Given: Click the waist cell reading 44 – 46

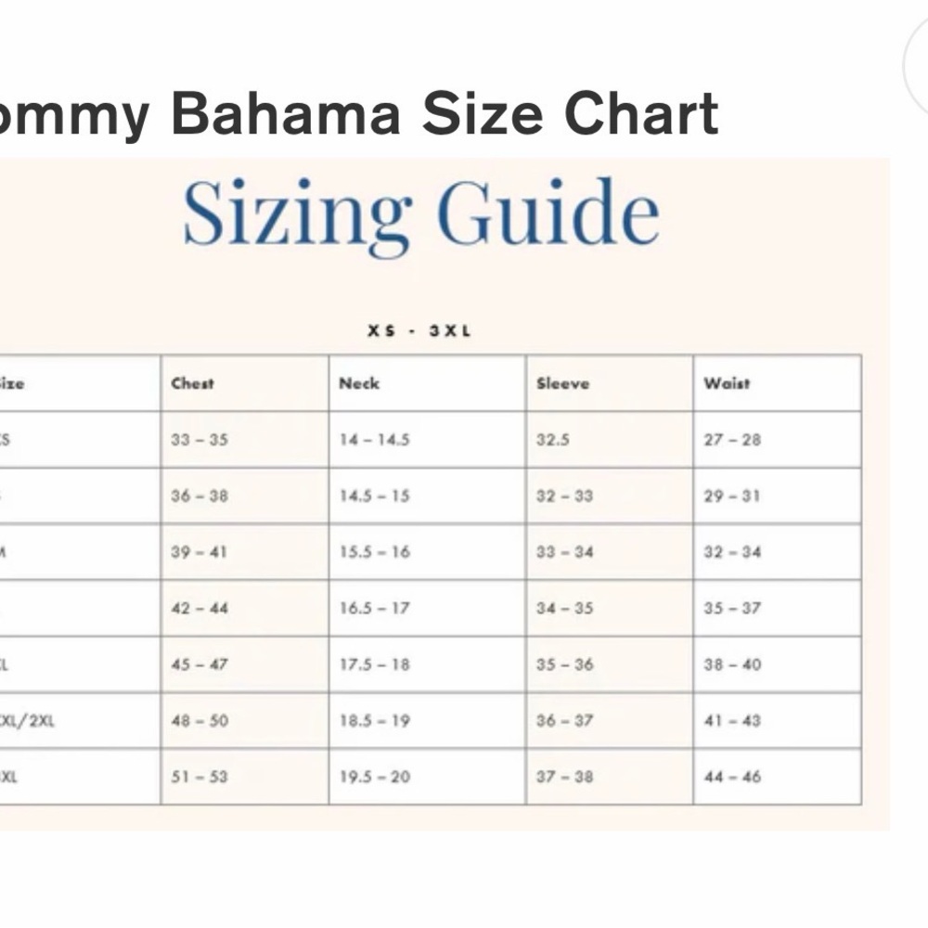Looking at the screenshot, I should [x=777, y=777].
